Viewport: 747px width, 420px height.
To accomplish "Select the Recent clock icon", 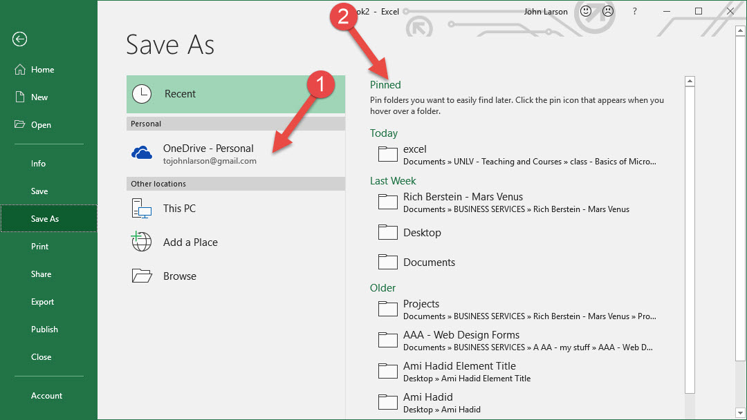I will [x=142, y=94].
